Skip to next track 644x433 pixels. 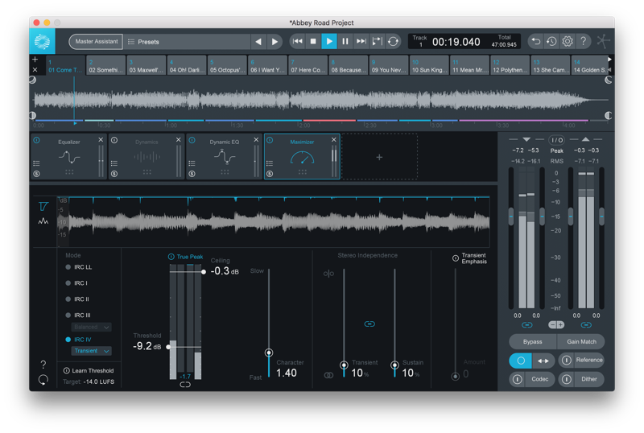(361, 41)
